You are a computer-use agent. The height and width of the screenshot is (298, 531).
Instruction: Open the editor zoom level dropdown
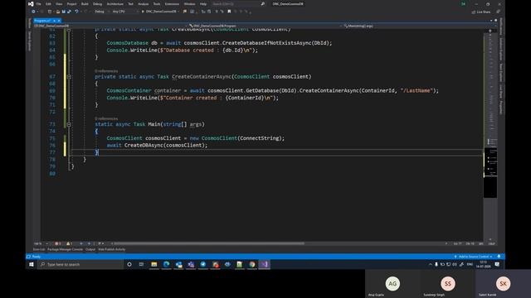point(41,243)
